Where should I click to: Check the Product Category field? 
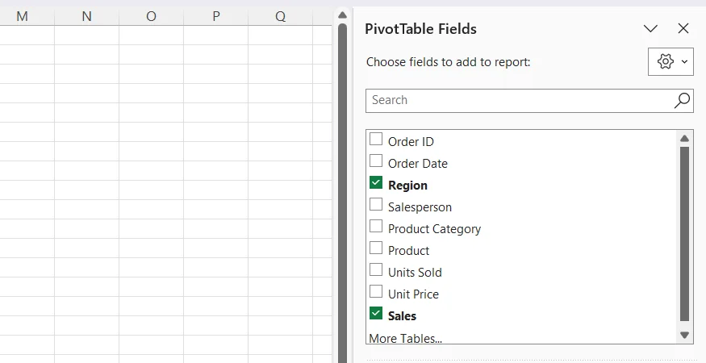376,226
